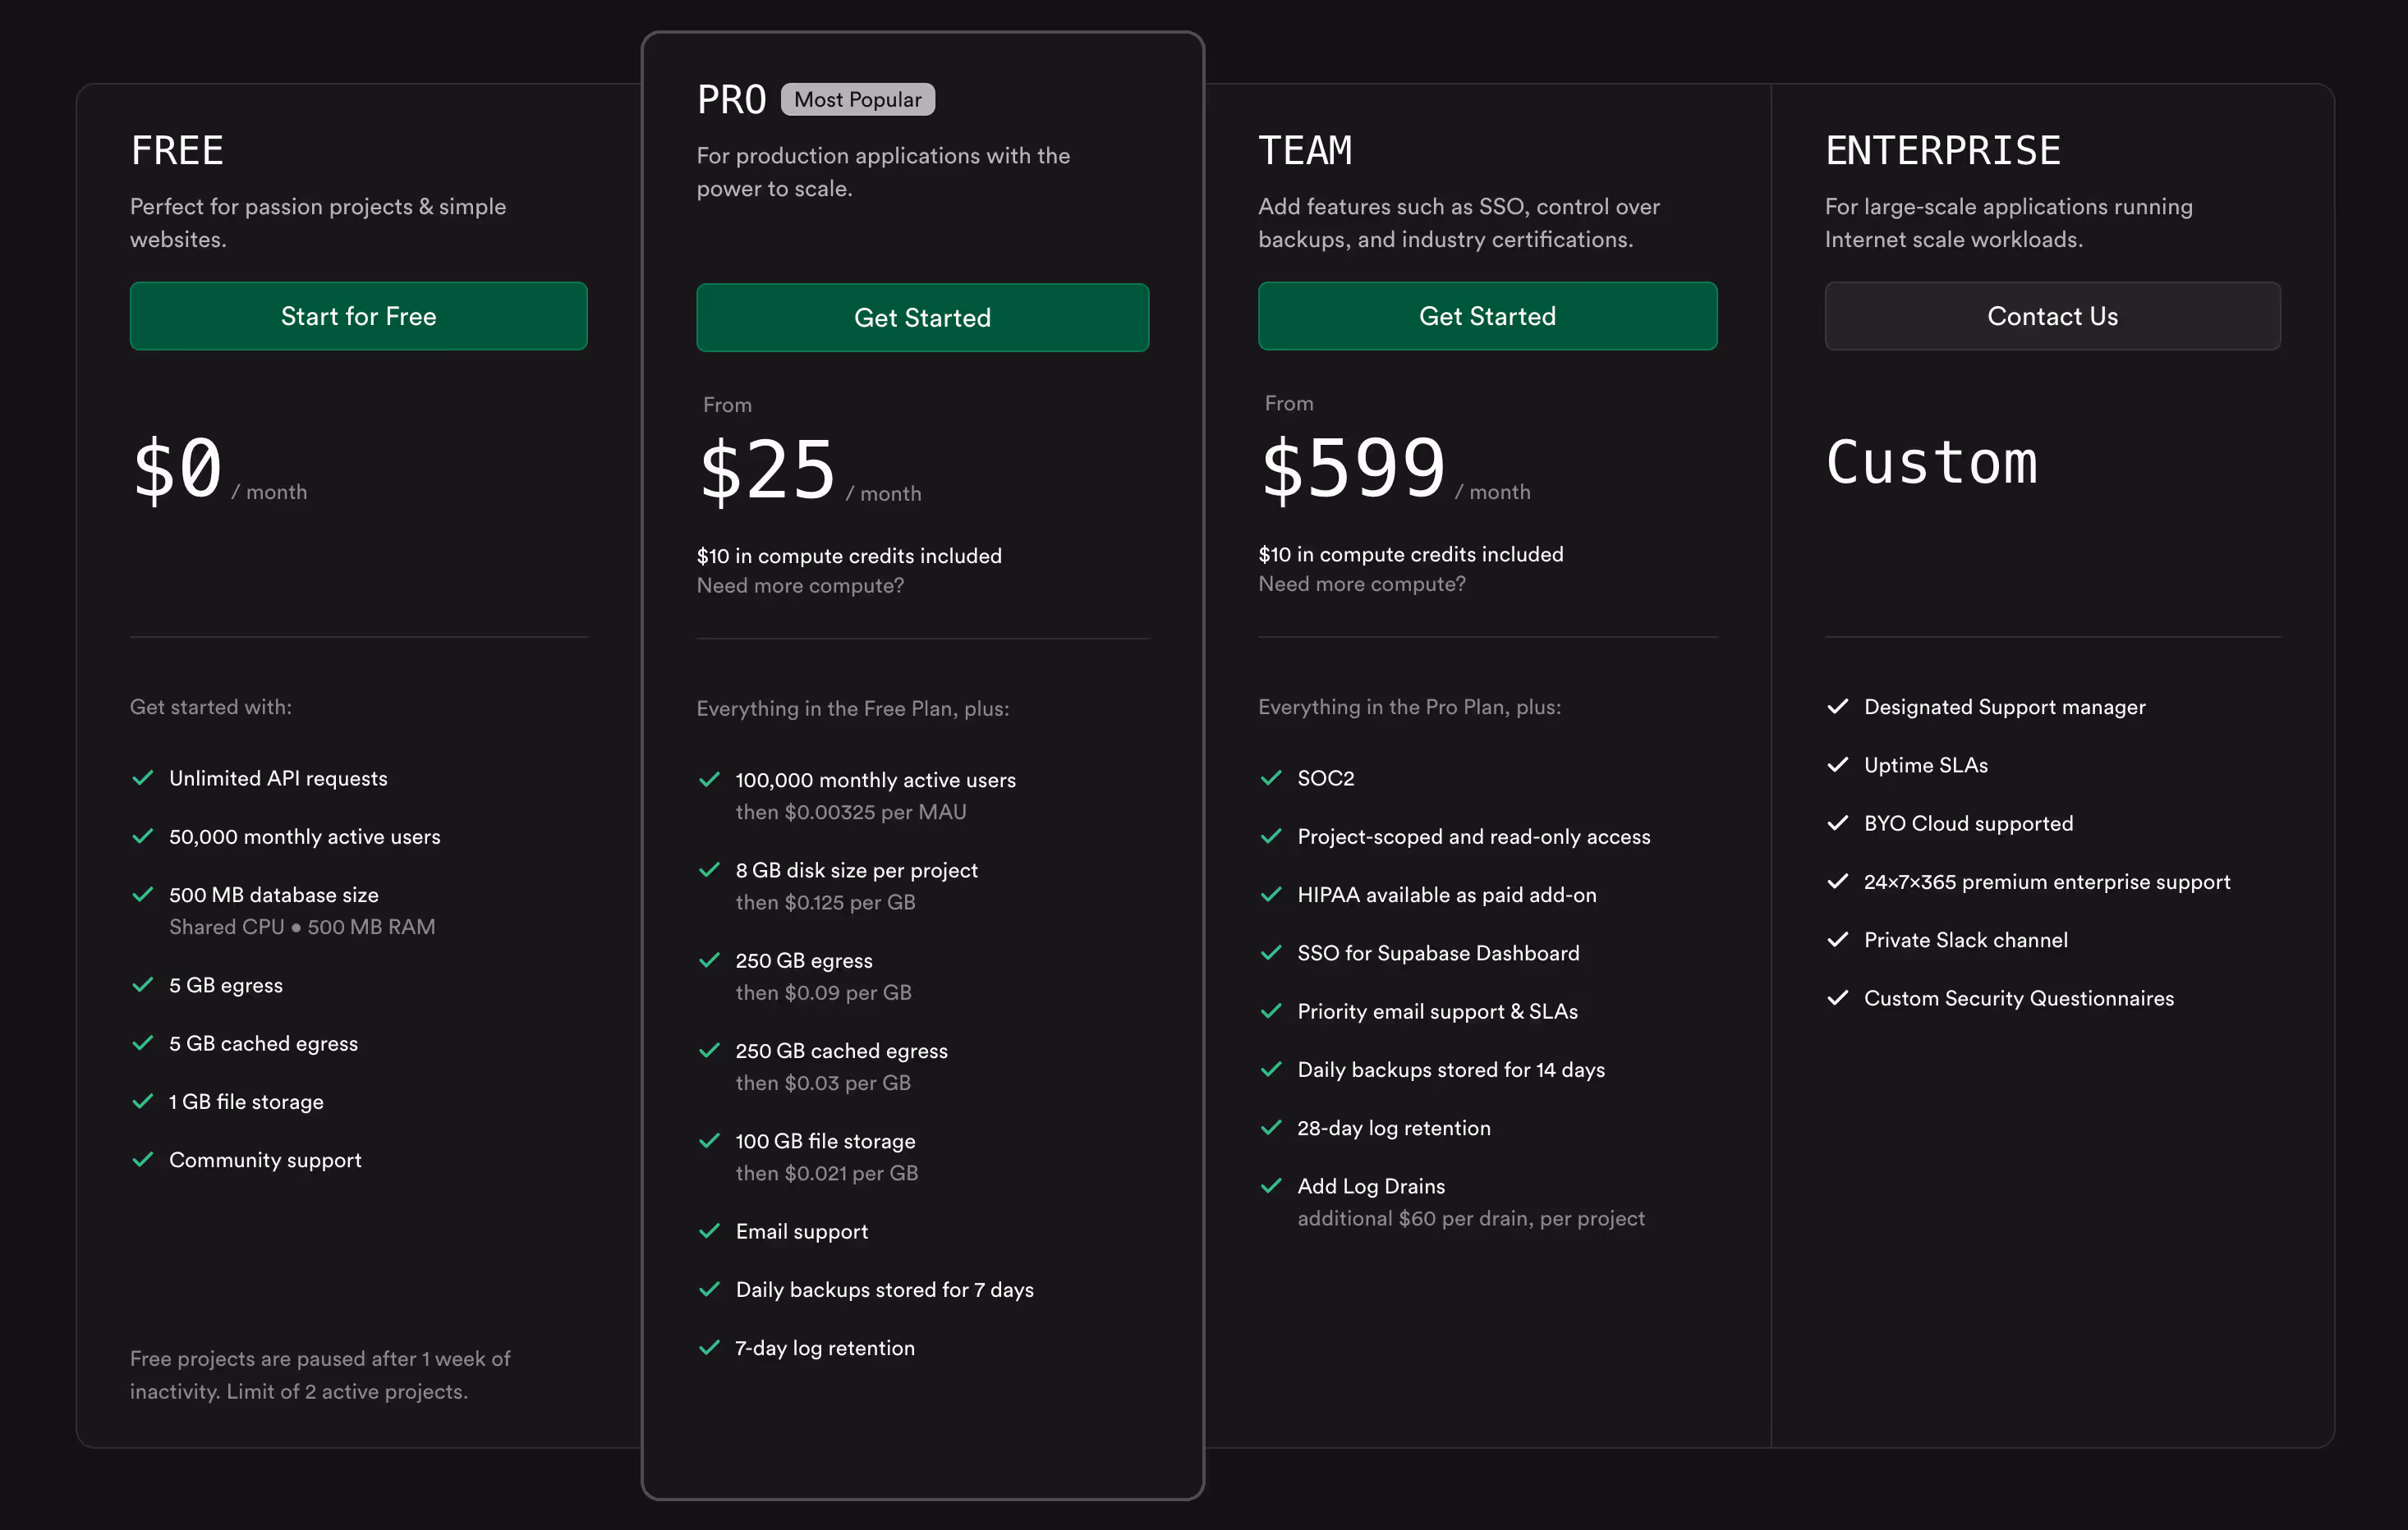
Task: Click the $25 Pro price text
Action: pos(767,470)
